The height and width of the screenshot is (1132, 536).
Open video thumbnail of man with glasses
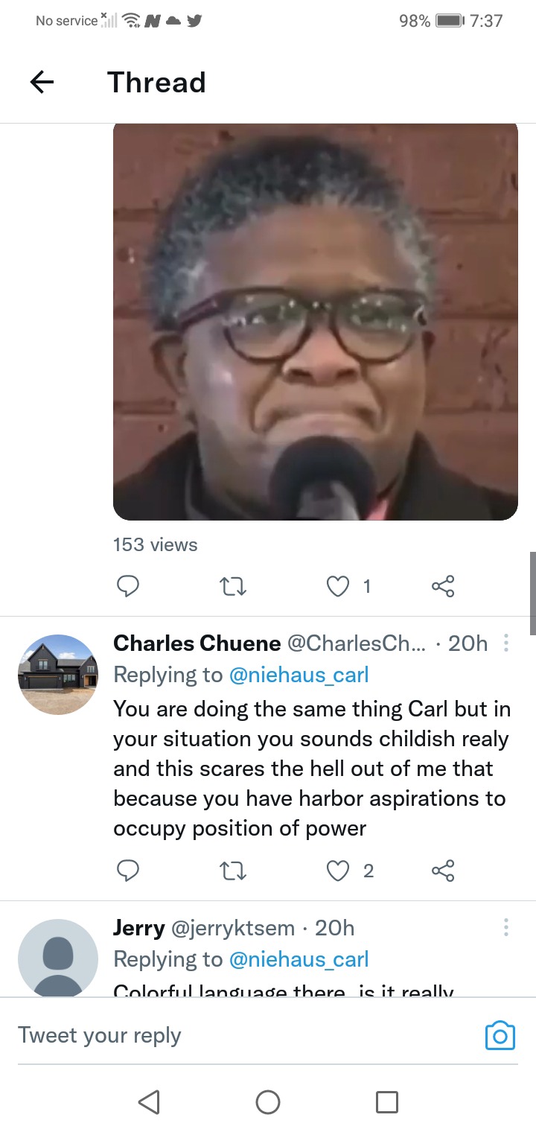tap(316, 322)
